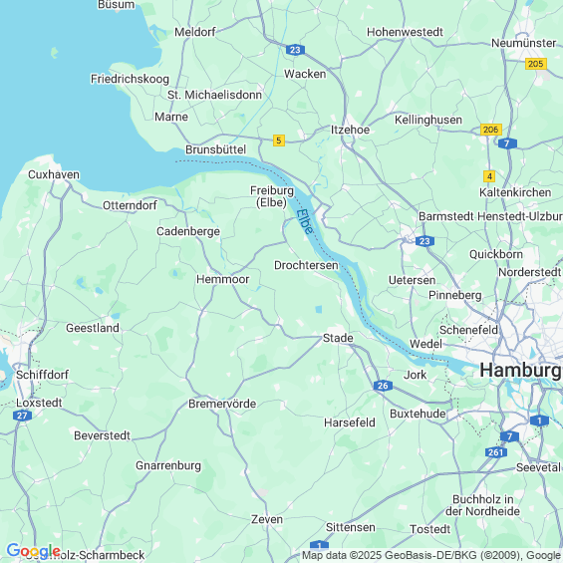
Task: Select the Itzehoe town label
Action: pos(350,130)
